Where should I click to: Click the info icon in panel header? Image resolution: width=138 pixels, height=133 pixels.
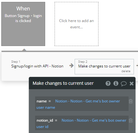pyautogui.click(x=116, y=84)
